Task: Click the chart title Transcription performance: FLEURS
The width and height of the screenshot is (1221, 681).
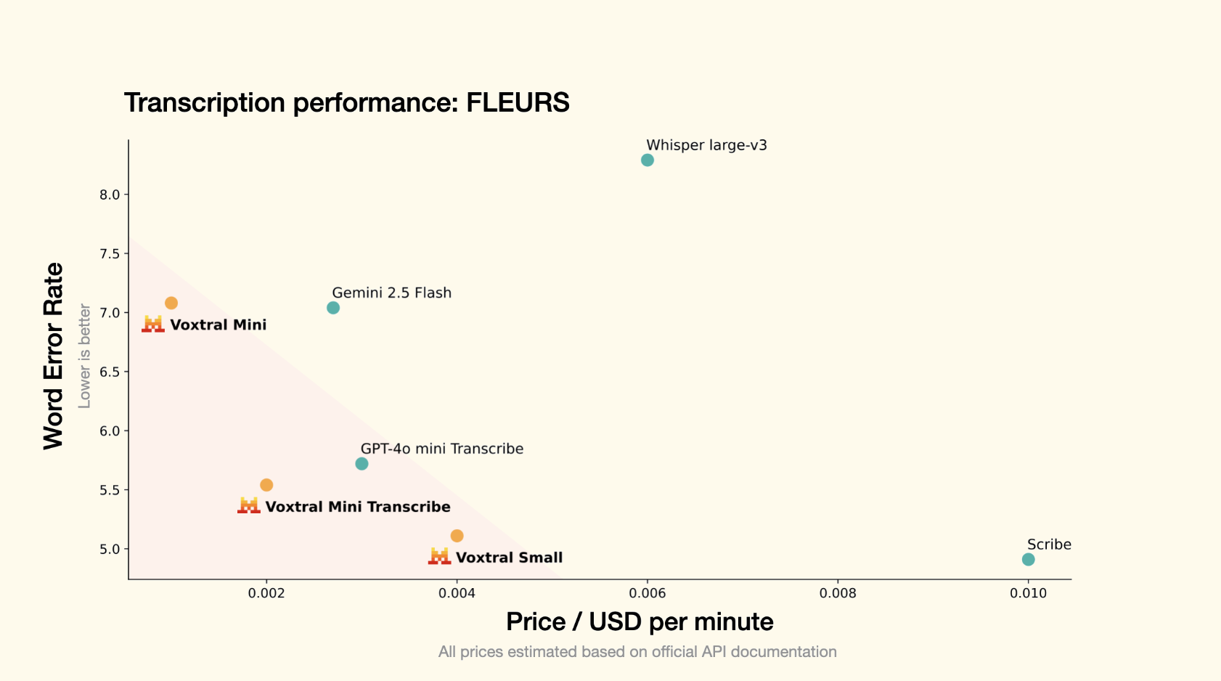Action: click(346, 103)
